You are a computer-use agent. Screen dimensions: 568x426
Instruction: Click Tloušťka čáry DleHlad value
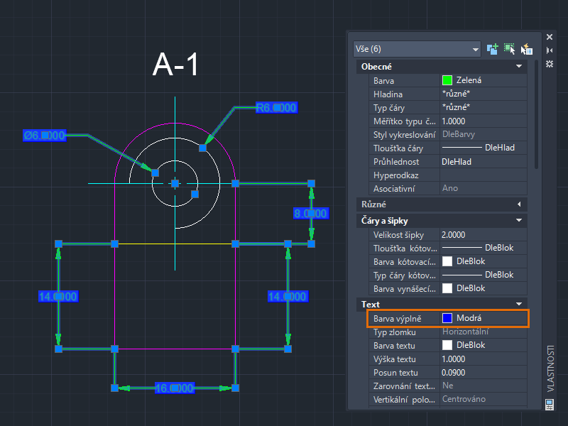point(484,148)
